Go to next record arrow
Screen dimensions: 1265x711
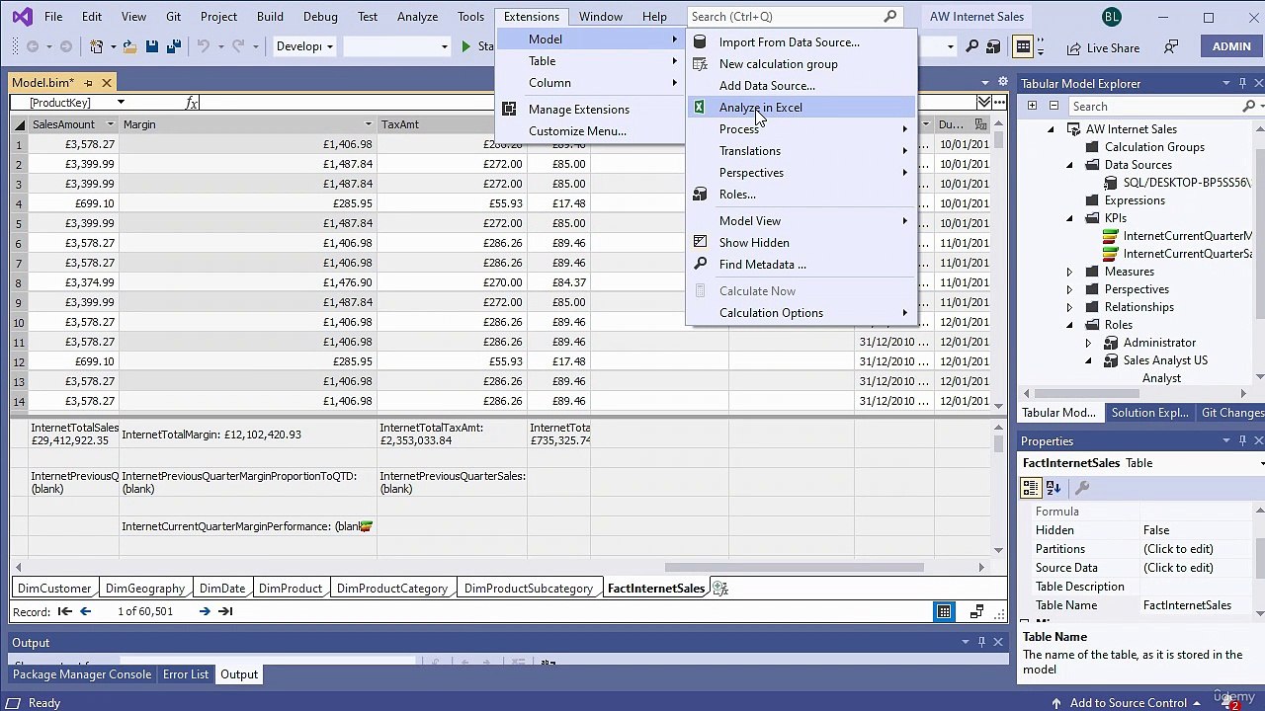[205, 611]
